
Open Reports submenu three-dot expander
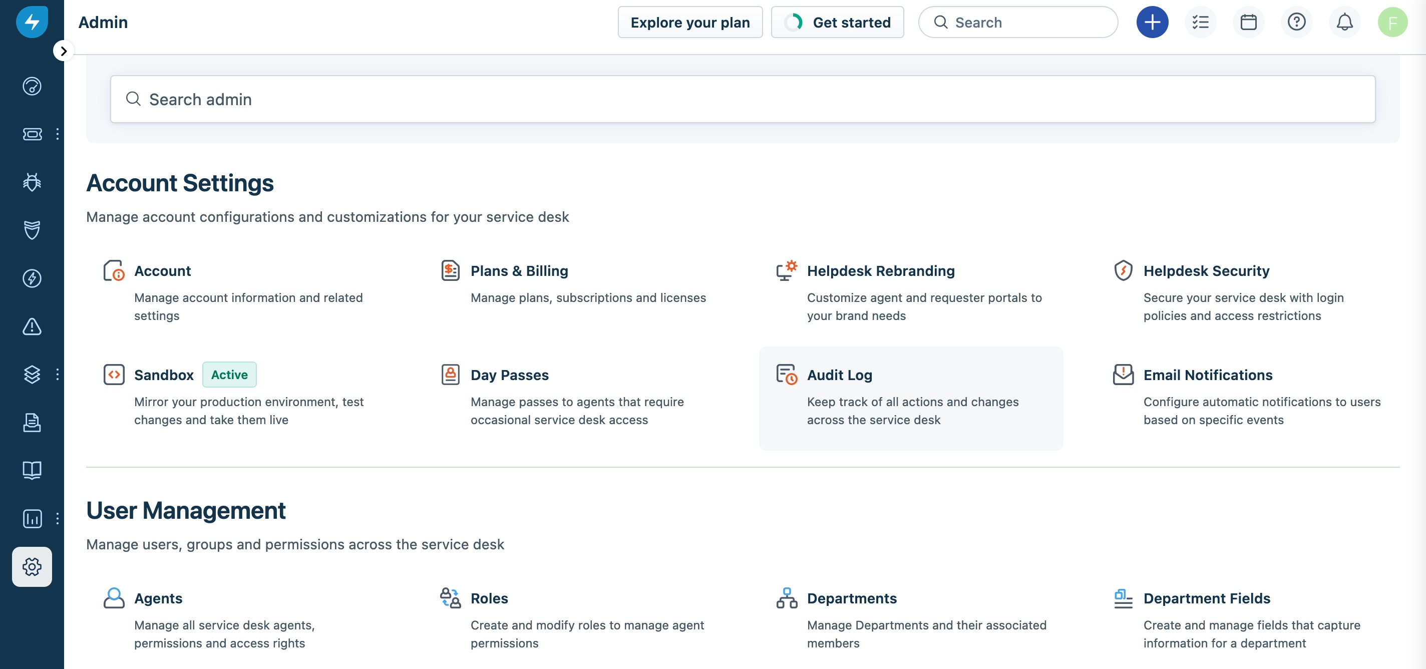[57, 518]
